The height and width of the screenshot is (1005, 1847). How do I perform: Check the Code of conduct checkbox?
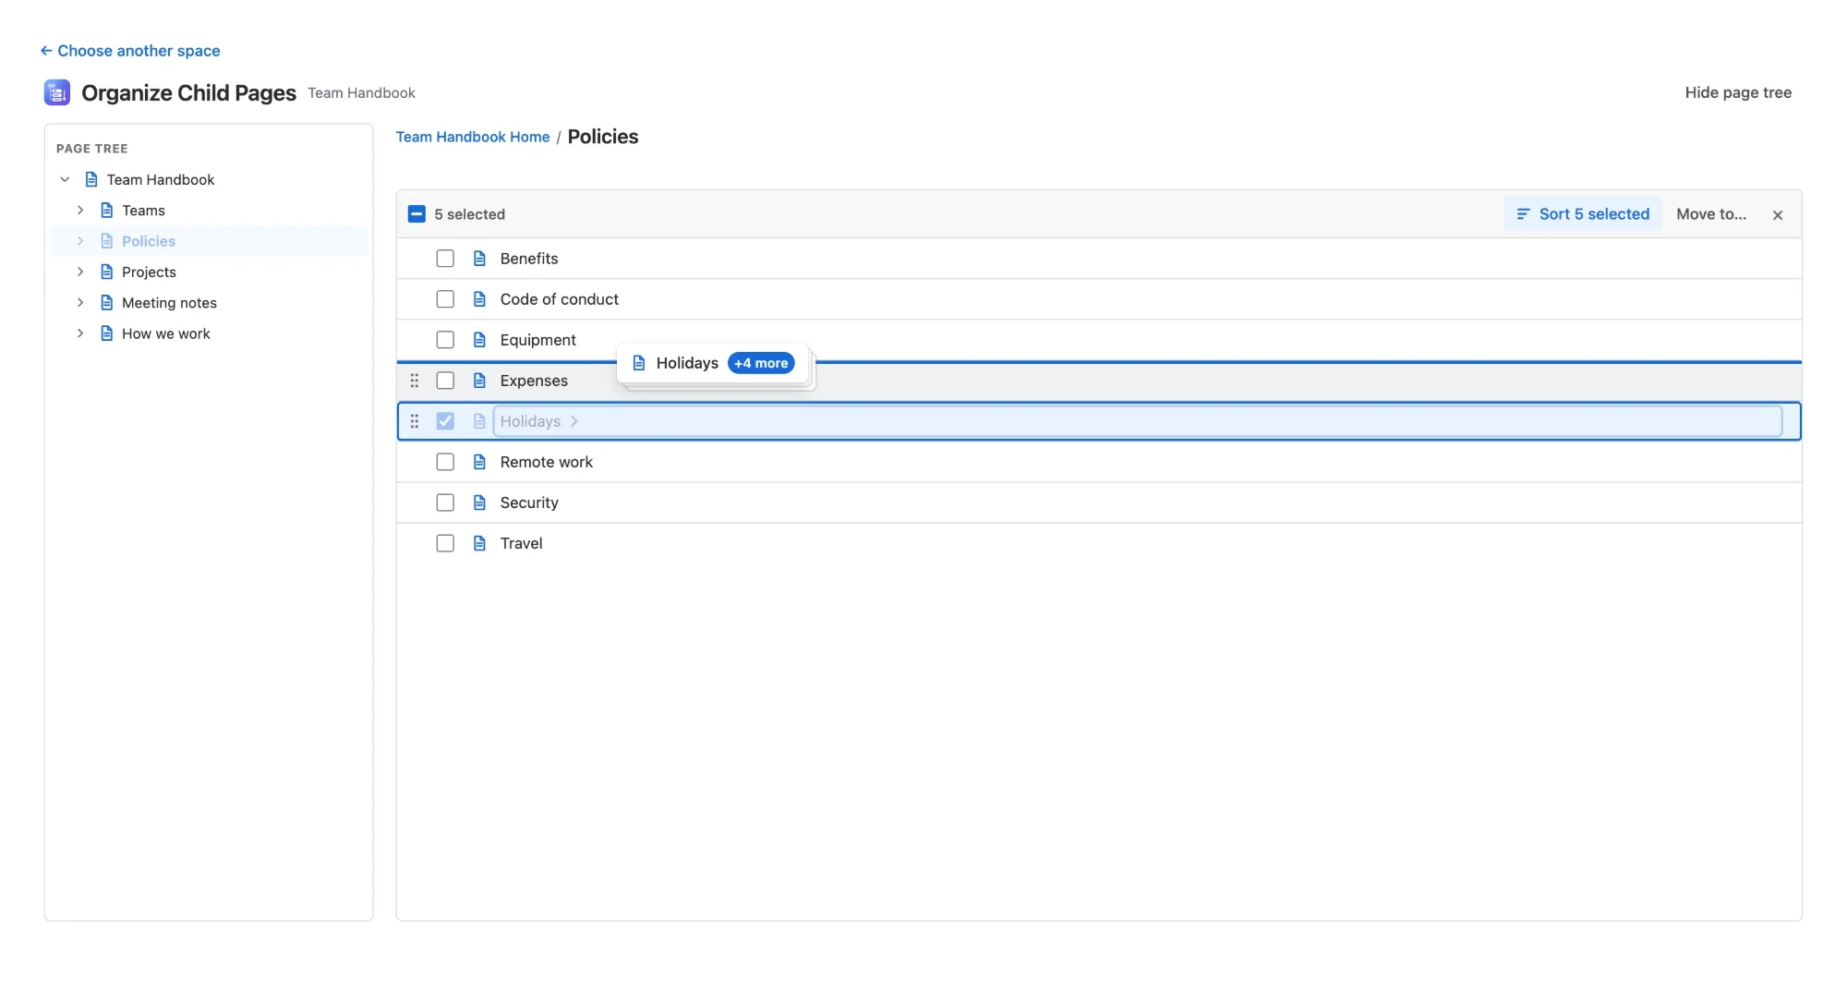tap(445, 299)
